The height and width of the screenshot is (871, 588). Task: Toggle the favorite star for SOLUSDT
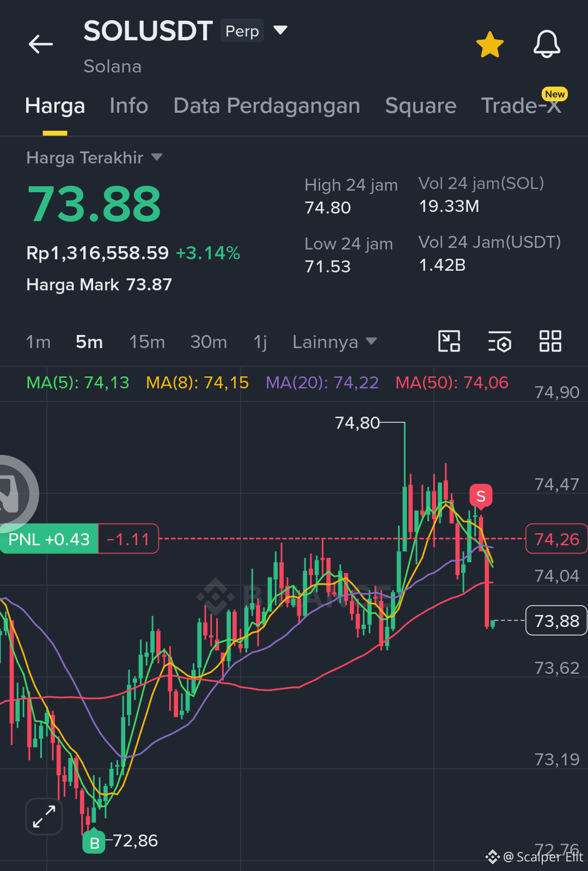point(489,44)
